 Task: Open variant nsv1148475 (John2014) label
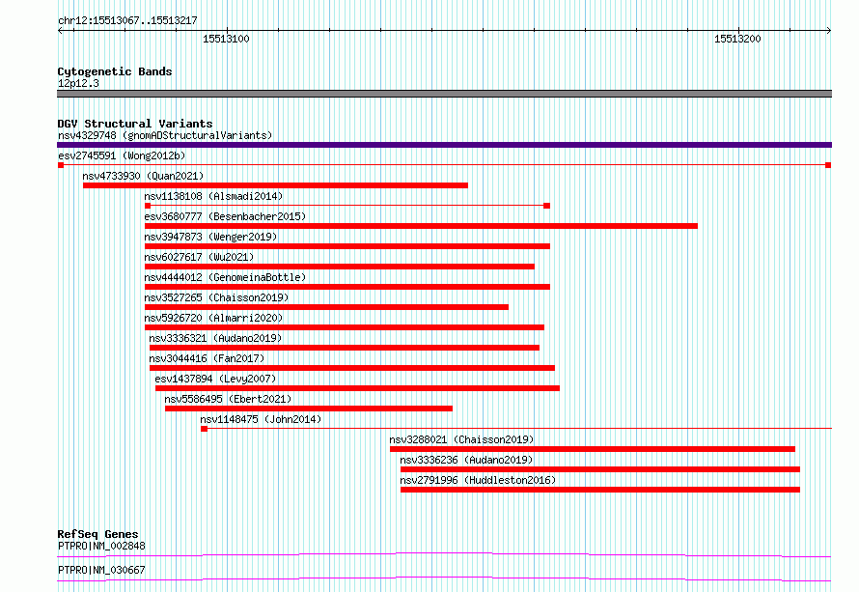point(261,419)
